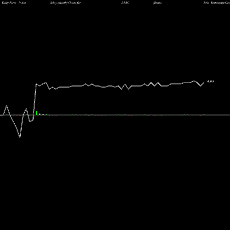Click the '(2day smooth) Charts for' text
The height and width of the screenshot is (230, 230).
click(65, 3)
